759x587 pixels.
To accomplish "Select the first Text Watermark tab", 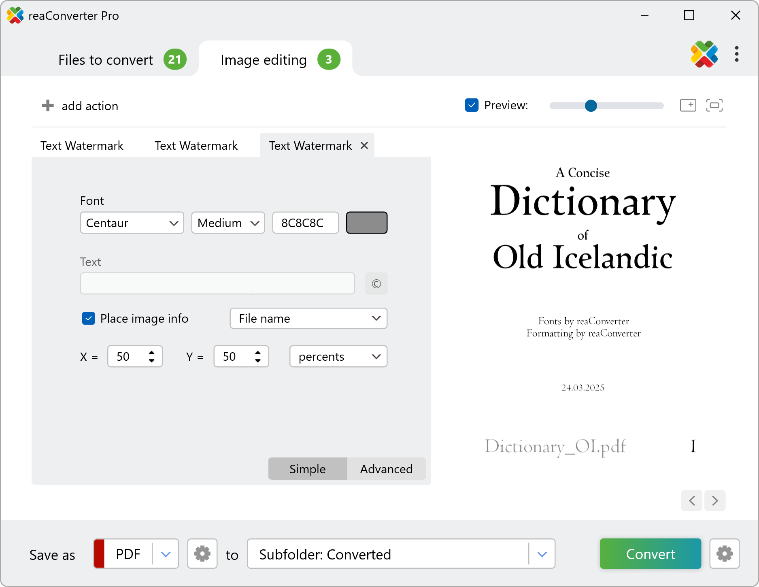I will [x=82, y=146].
